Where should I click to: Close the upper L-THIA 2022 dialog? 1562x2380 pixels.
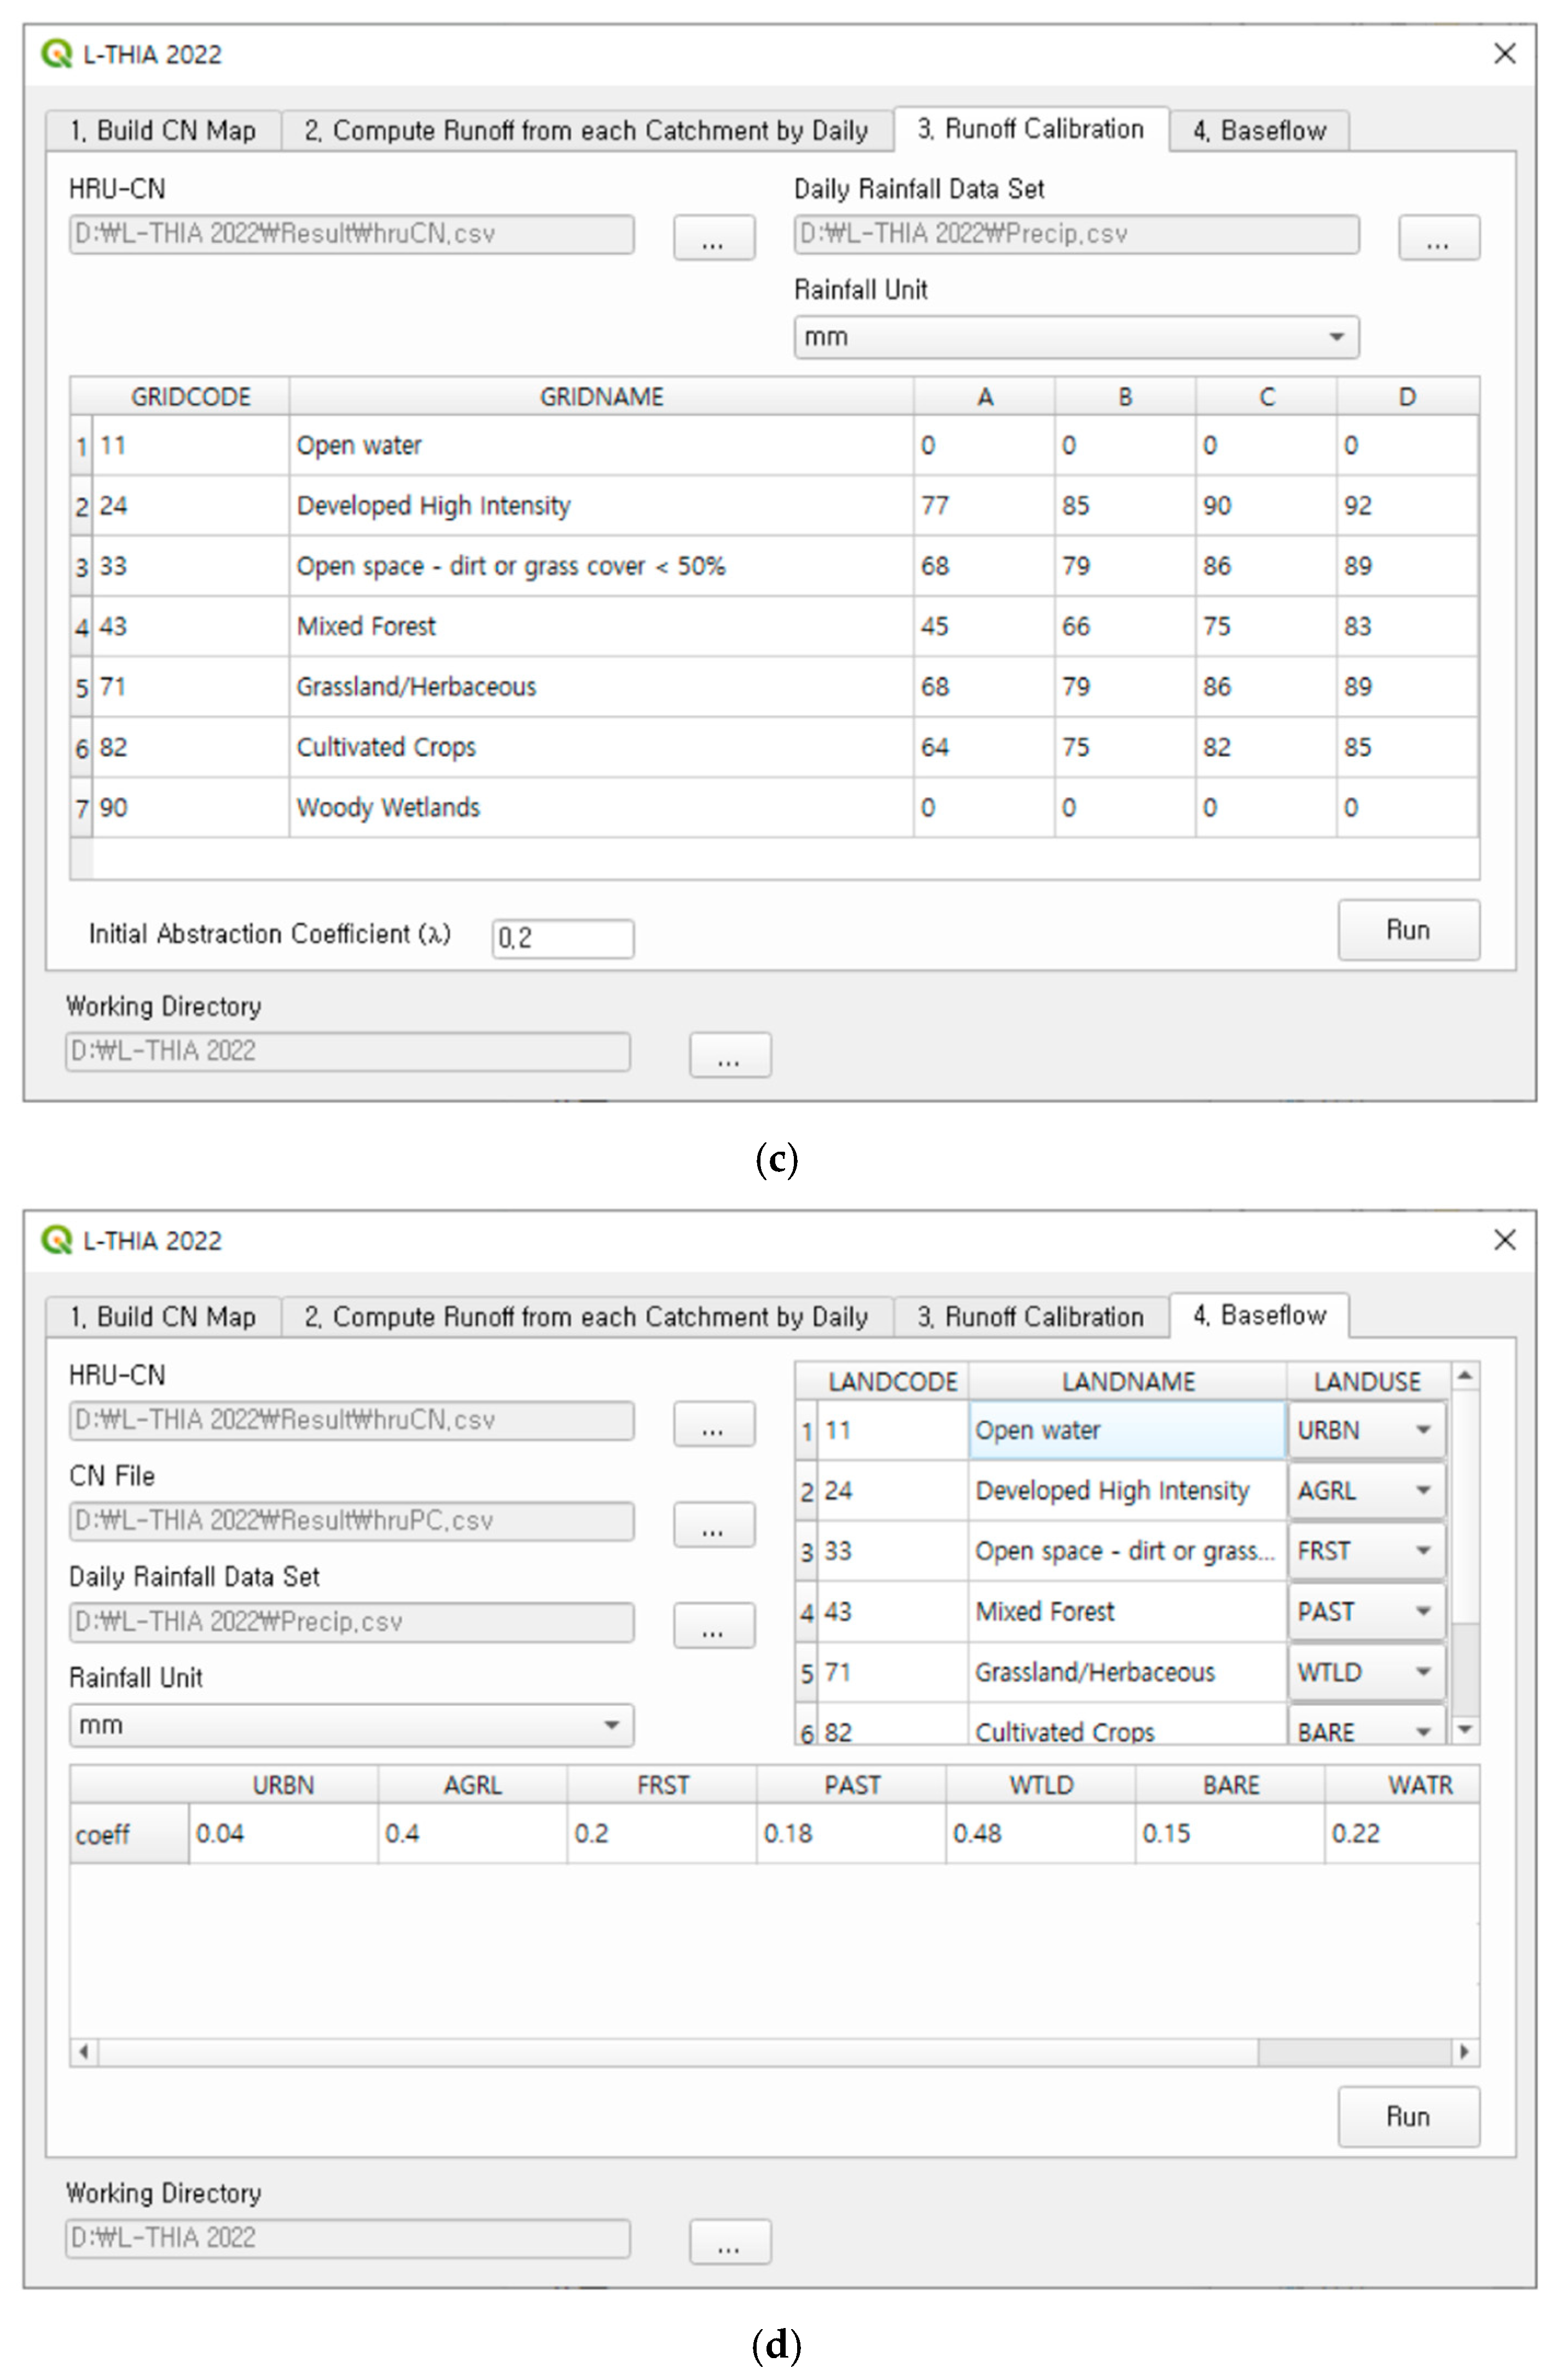click(x=1504, y=54)
